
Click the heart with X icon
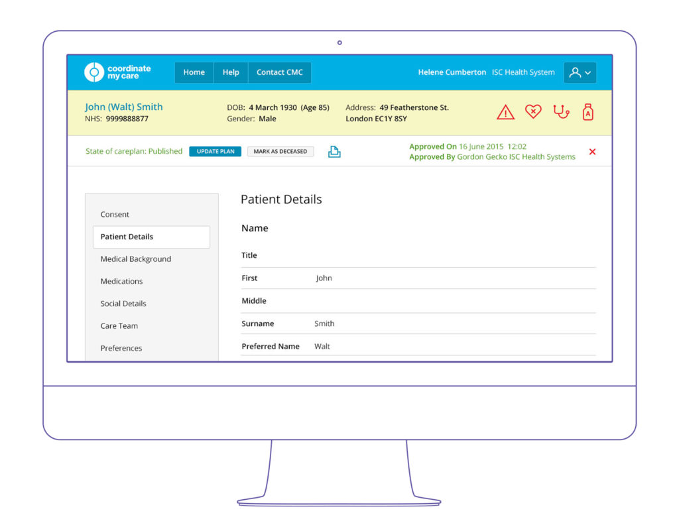coord(533,112)
